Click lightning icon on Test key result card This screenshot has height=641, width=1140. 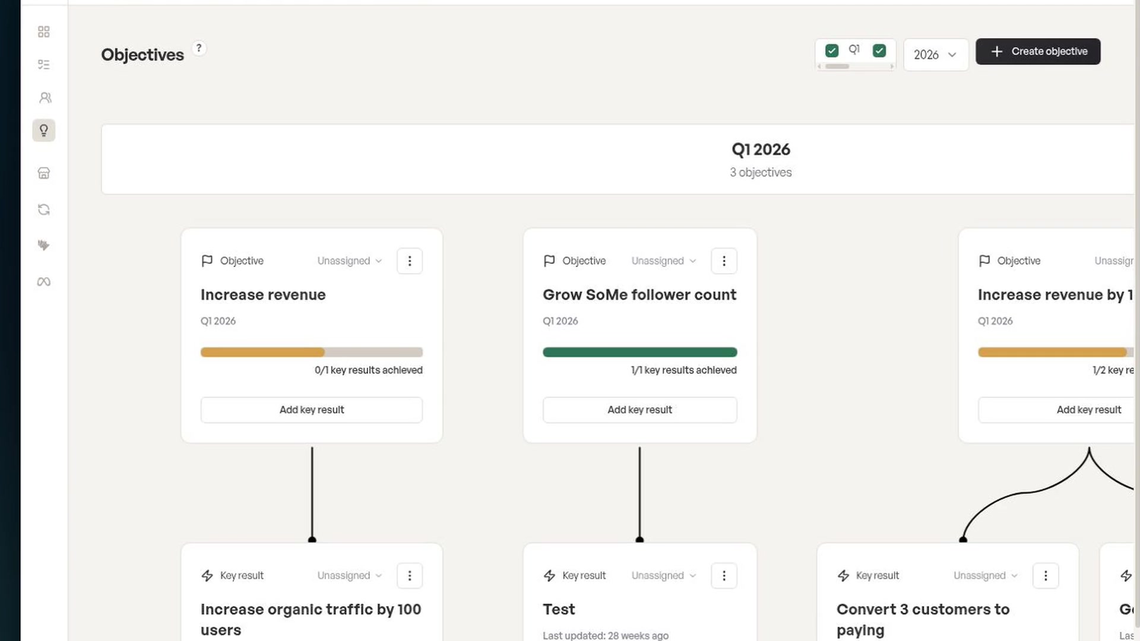tap(549, 575)
